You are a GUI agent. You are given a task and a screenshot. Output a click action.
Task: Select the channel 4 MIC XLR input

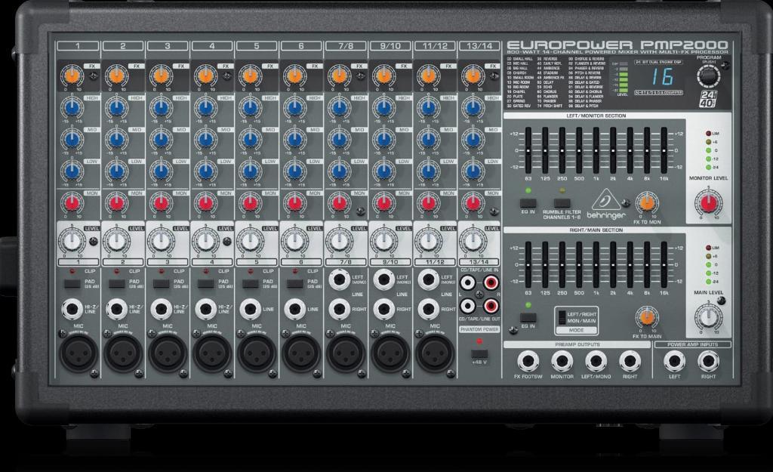[211, 353]
